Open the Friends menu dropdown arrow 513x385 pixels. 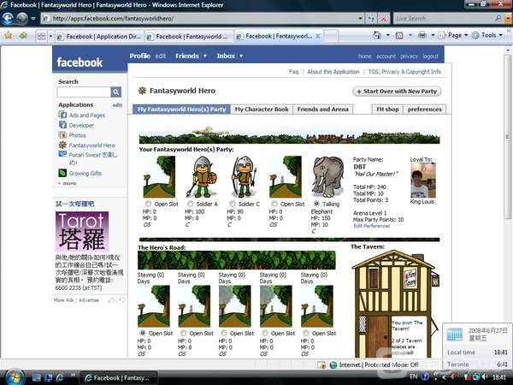tap(205, 56)
